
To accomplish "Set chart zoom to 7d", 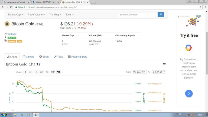I will click(30, 72).
